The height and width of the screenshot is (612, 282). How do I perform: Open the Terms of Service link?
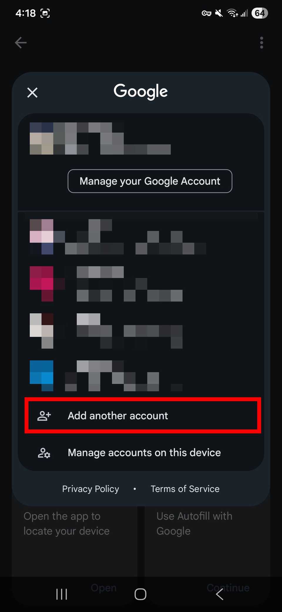point(185,489)
